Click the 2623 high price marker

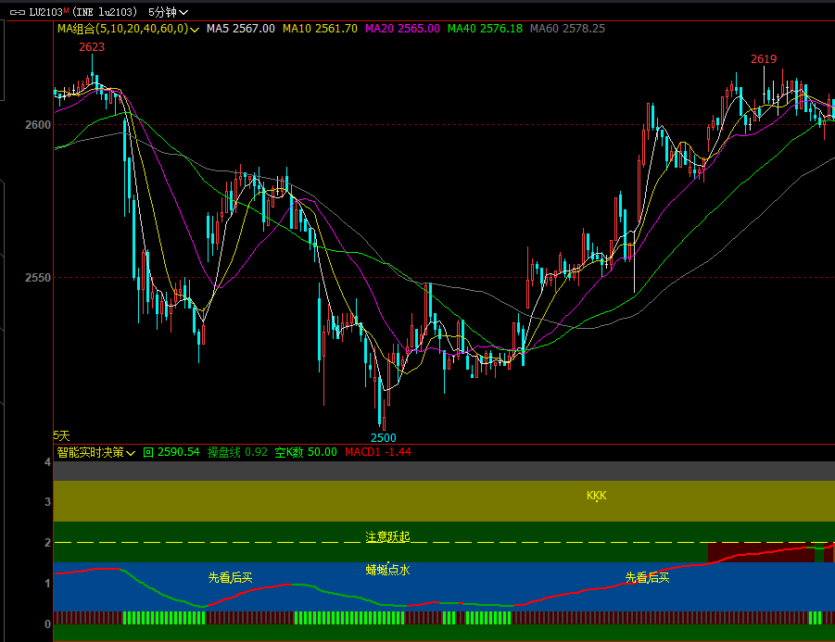click(x=92, y=47)
